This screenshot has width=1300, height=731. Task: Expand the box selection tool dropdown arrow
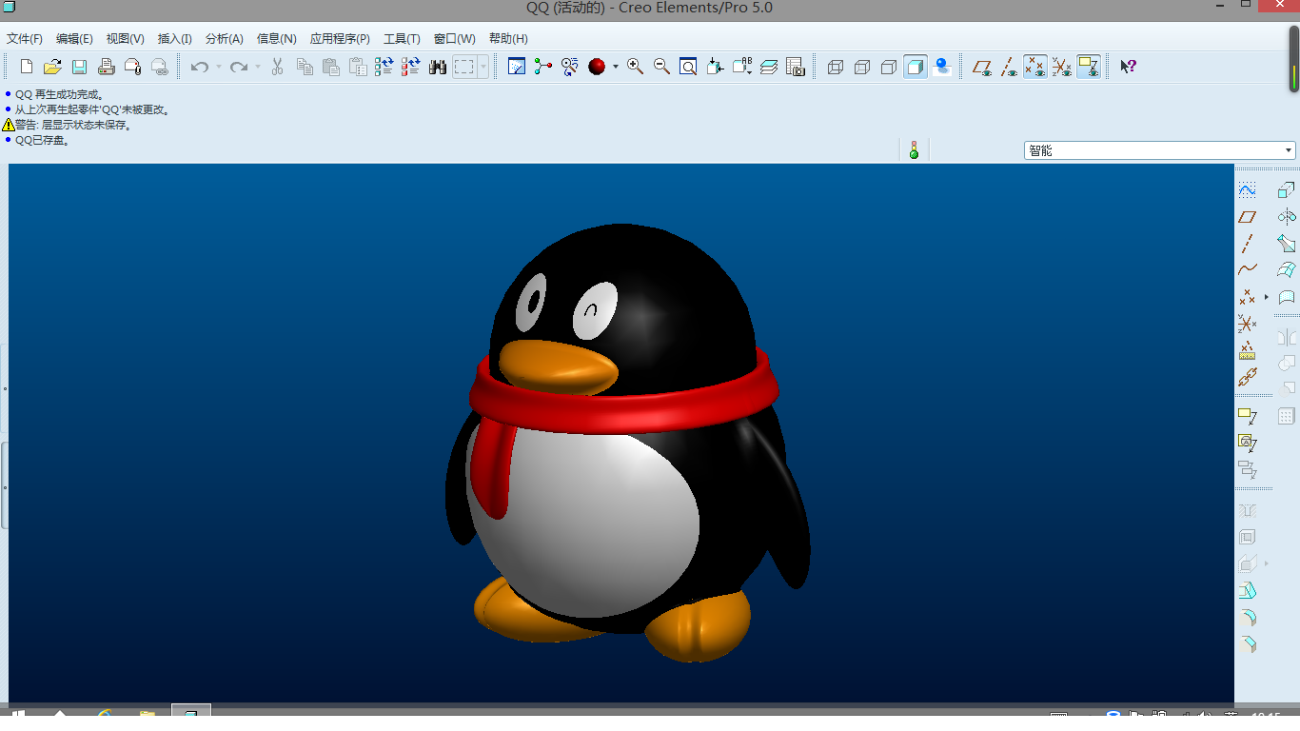[x=483, y=67]
